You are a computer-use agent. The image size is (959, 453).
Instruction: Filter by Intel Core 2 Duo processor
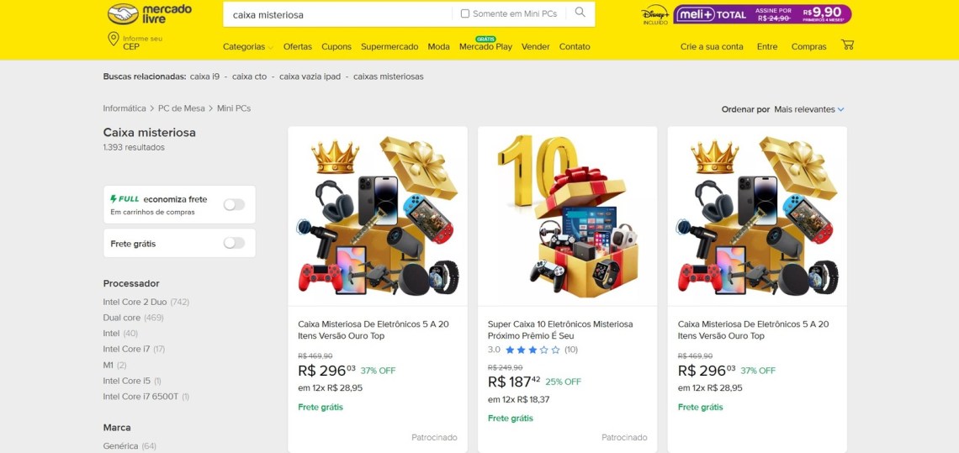point(135,302)
